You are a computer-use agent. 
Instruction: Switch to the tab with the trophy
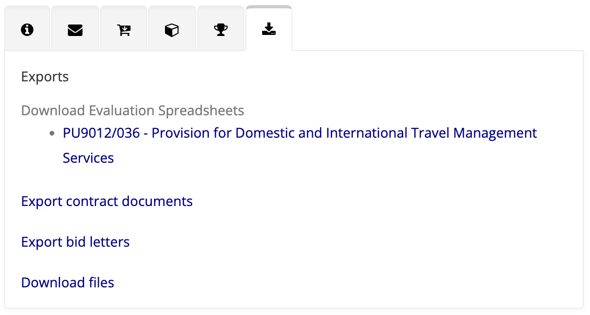point(221,30)
